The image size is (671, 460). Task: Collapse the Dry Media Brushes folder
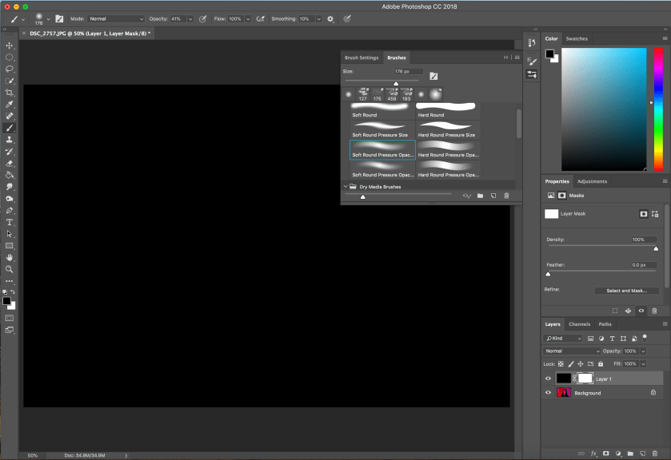point(345,187)
